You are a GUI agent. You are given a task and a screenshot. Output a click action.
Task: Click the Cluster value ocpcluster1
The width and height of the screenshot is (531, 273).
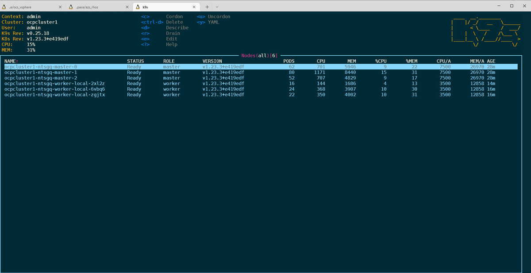(42, 22)
